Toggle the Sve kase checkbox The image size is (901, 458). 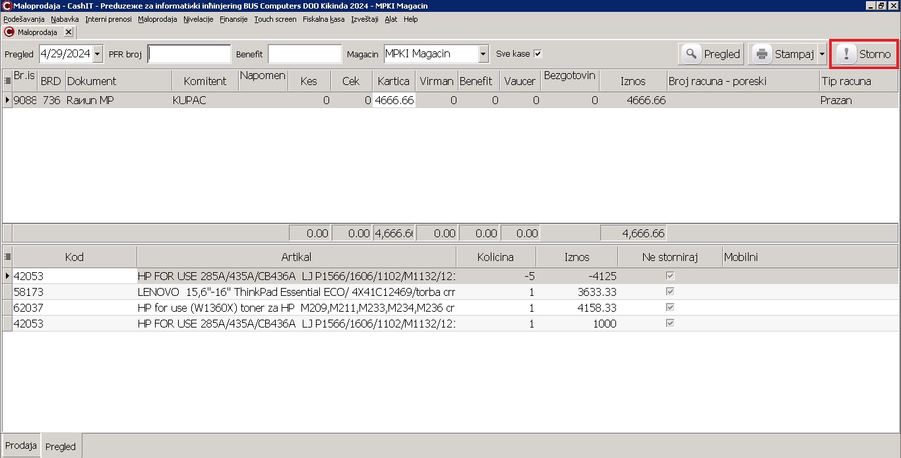538,54
